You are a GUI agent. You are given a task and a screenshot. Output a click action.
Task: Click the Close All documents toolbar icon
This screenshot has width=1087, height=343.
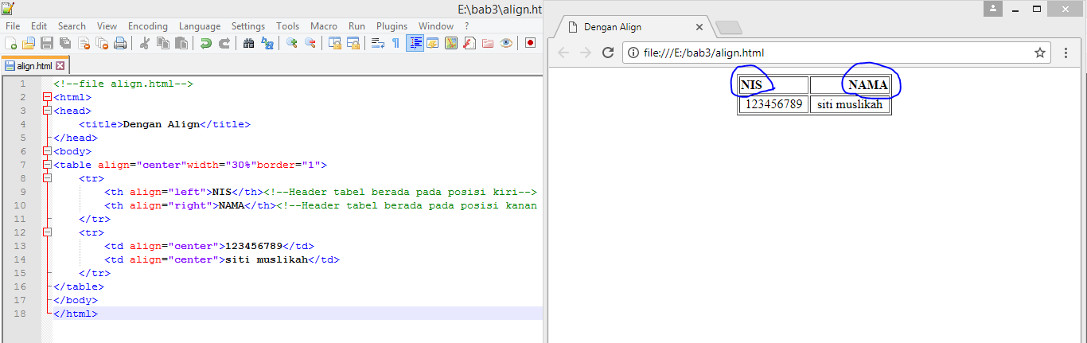102,43
